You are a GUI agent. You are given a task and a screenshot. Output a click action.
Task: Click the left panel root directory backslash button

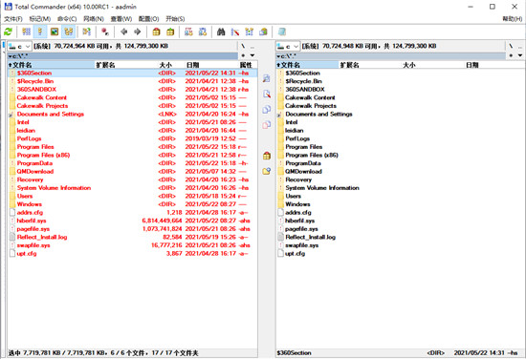click(x=243, y=46)
